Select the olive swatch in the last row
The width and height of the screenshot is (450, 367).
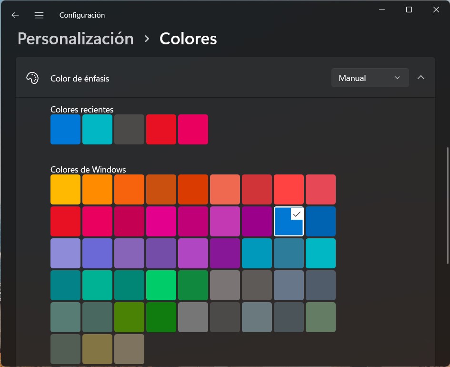click(97, 349)
